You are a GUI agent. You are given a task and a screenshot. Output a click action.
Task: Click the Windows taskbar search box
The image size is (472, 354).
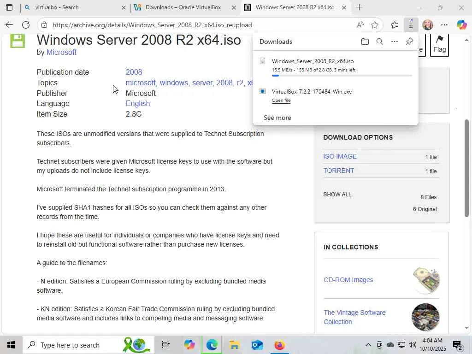pos(88,345)
